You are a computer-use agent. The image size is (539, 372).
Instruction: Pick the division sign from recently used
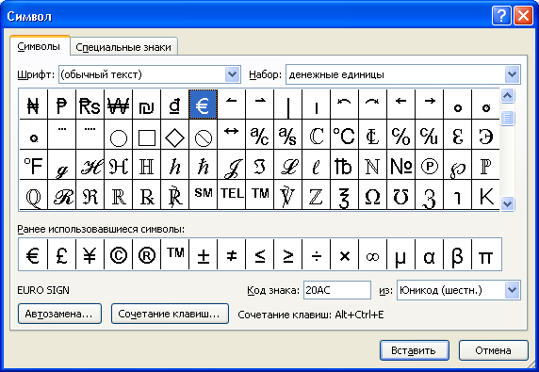tap(316, 254)
